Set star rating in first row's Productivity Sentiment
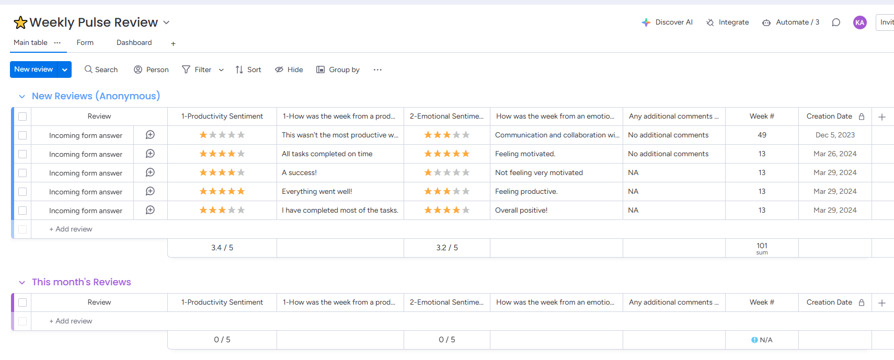This screenshot has height=360, width=894. [222, 135]
